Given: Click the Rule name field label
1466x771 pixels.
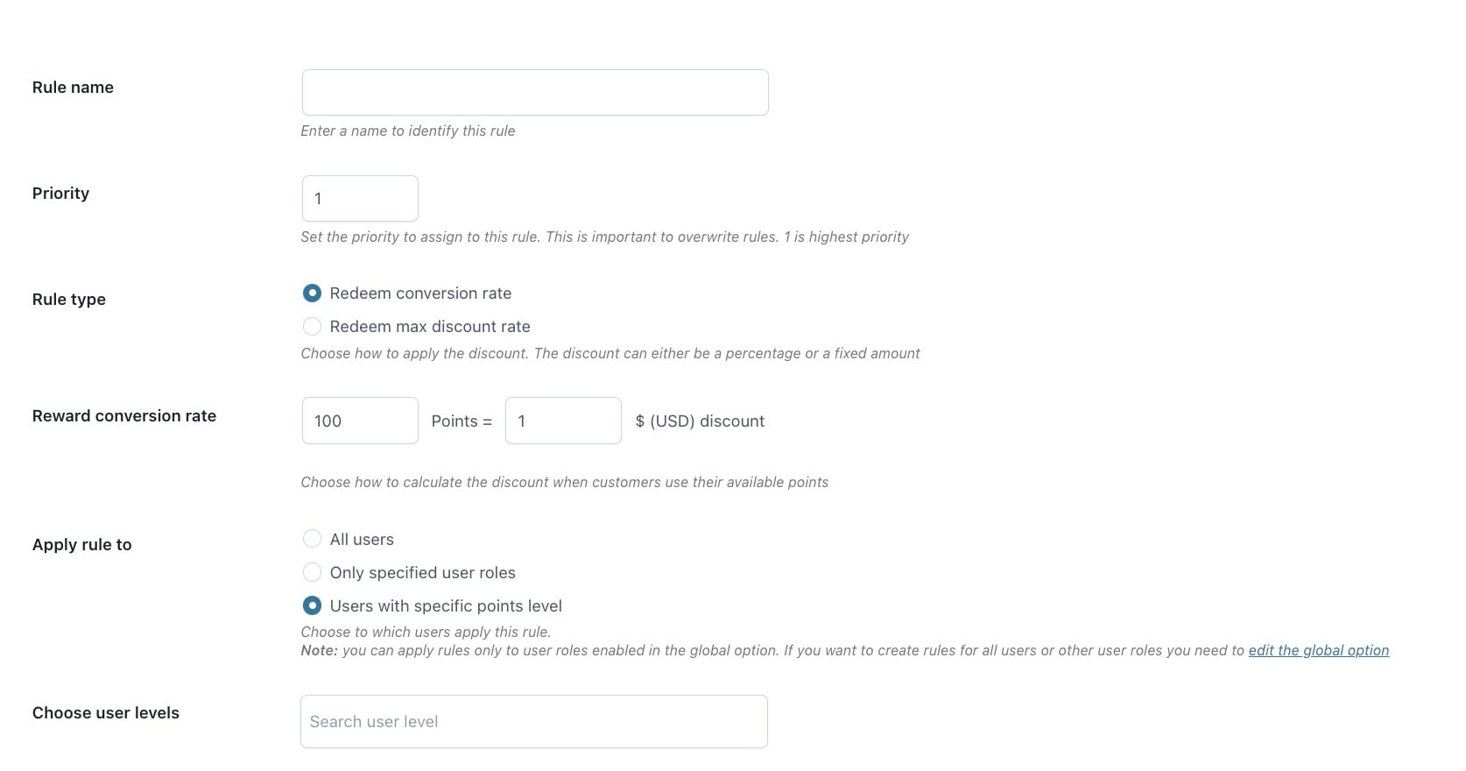Looking at the screenshot, I should (x=73, y=88).
